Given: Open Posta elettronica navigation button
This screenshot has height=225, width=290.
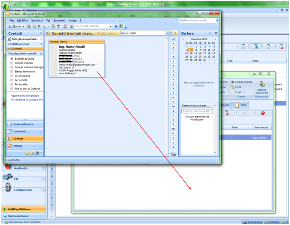Looking at the screenshot, I should pos(25,124).
